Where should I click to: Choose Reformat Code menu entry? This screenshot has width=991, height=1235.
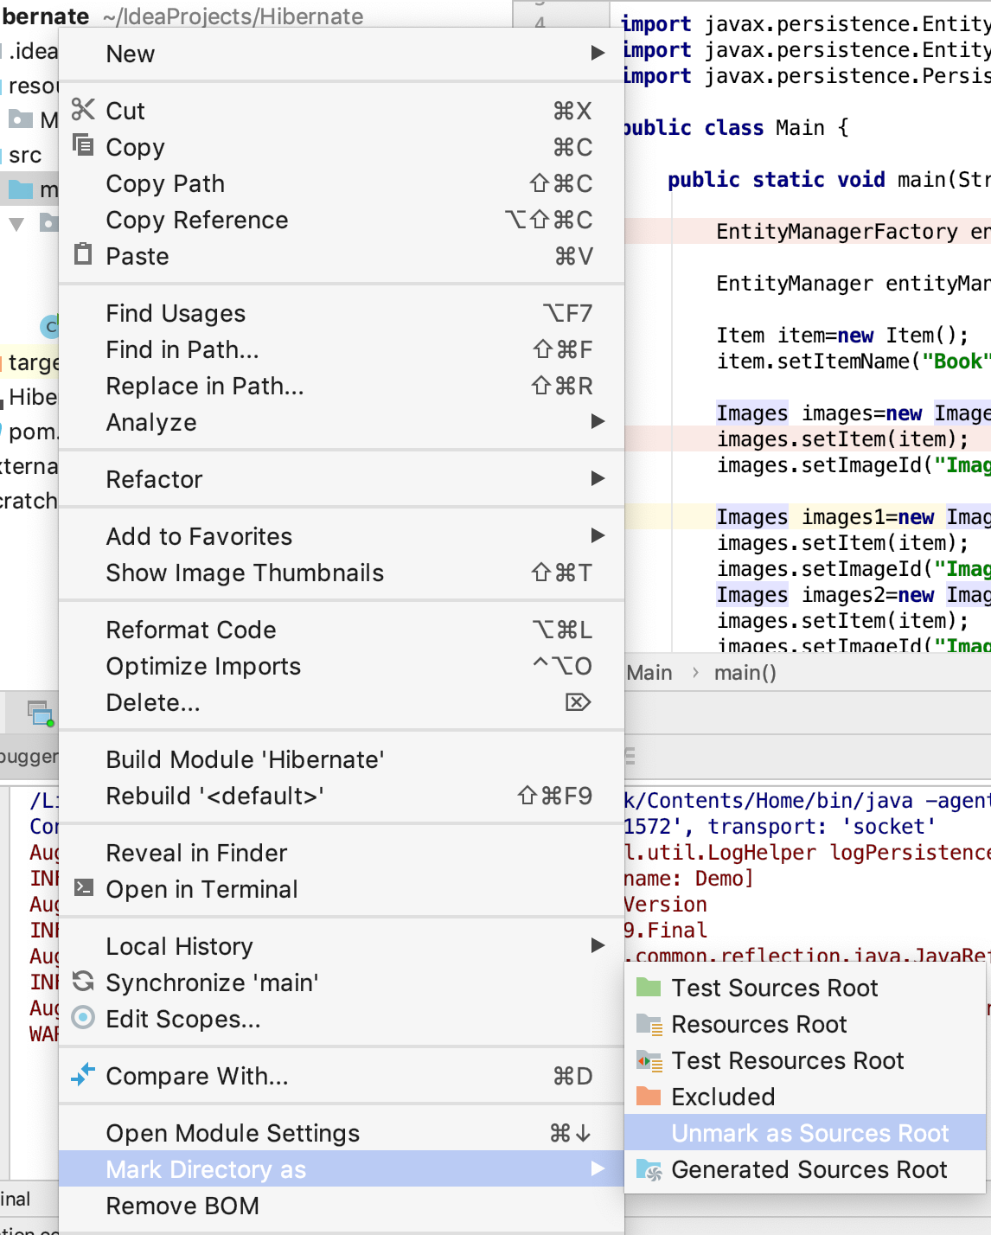click(x=191, y=630)
